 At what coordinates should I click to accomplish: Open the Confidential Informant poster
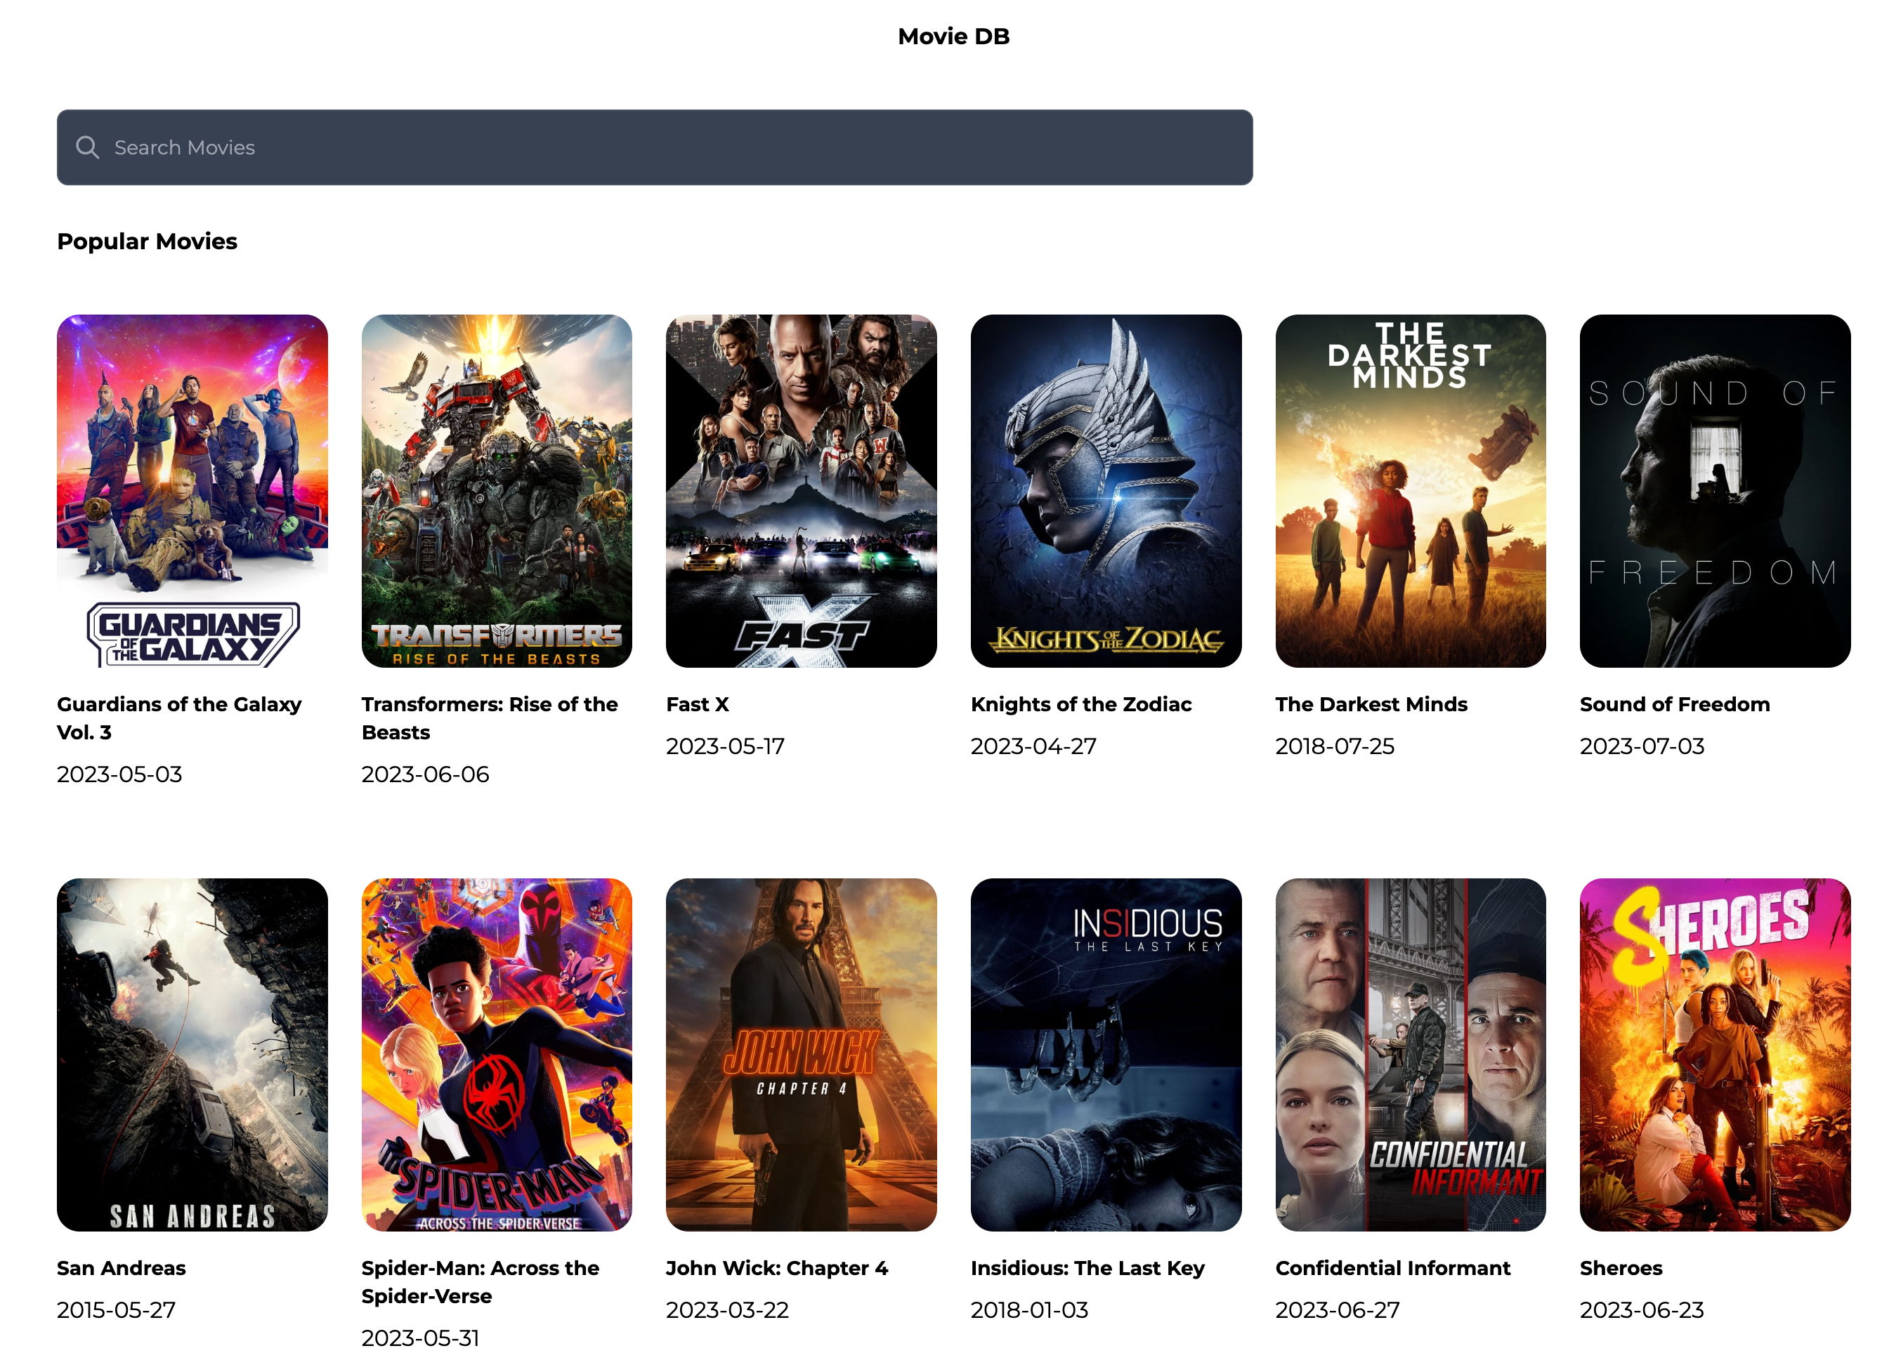coord(1411,1055)
